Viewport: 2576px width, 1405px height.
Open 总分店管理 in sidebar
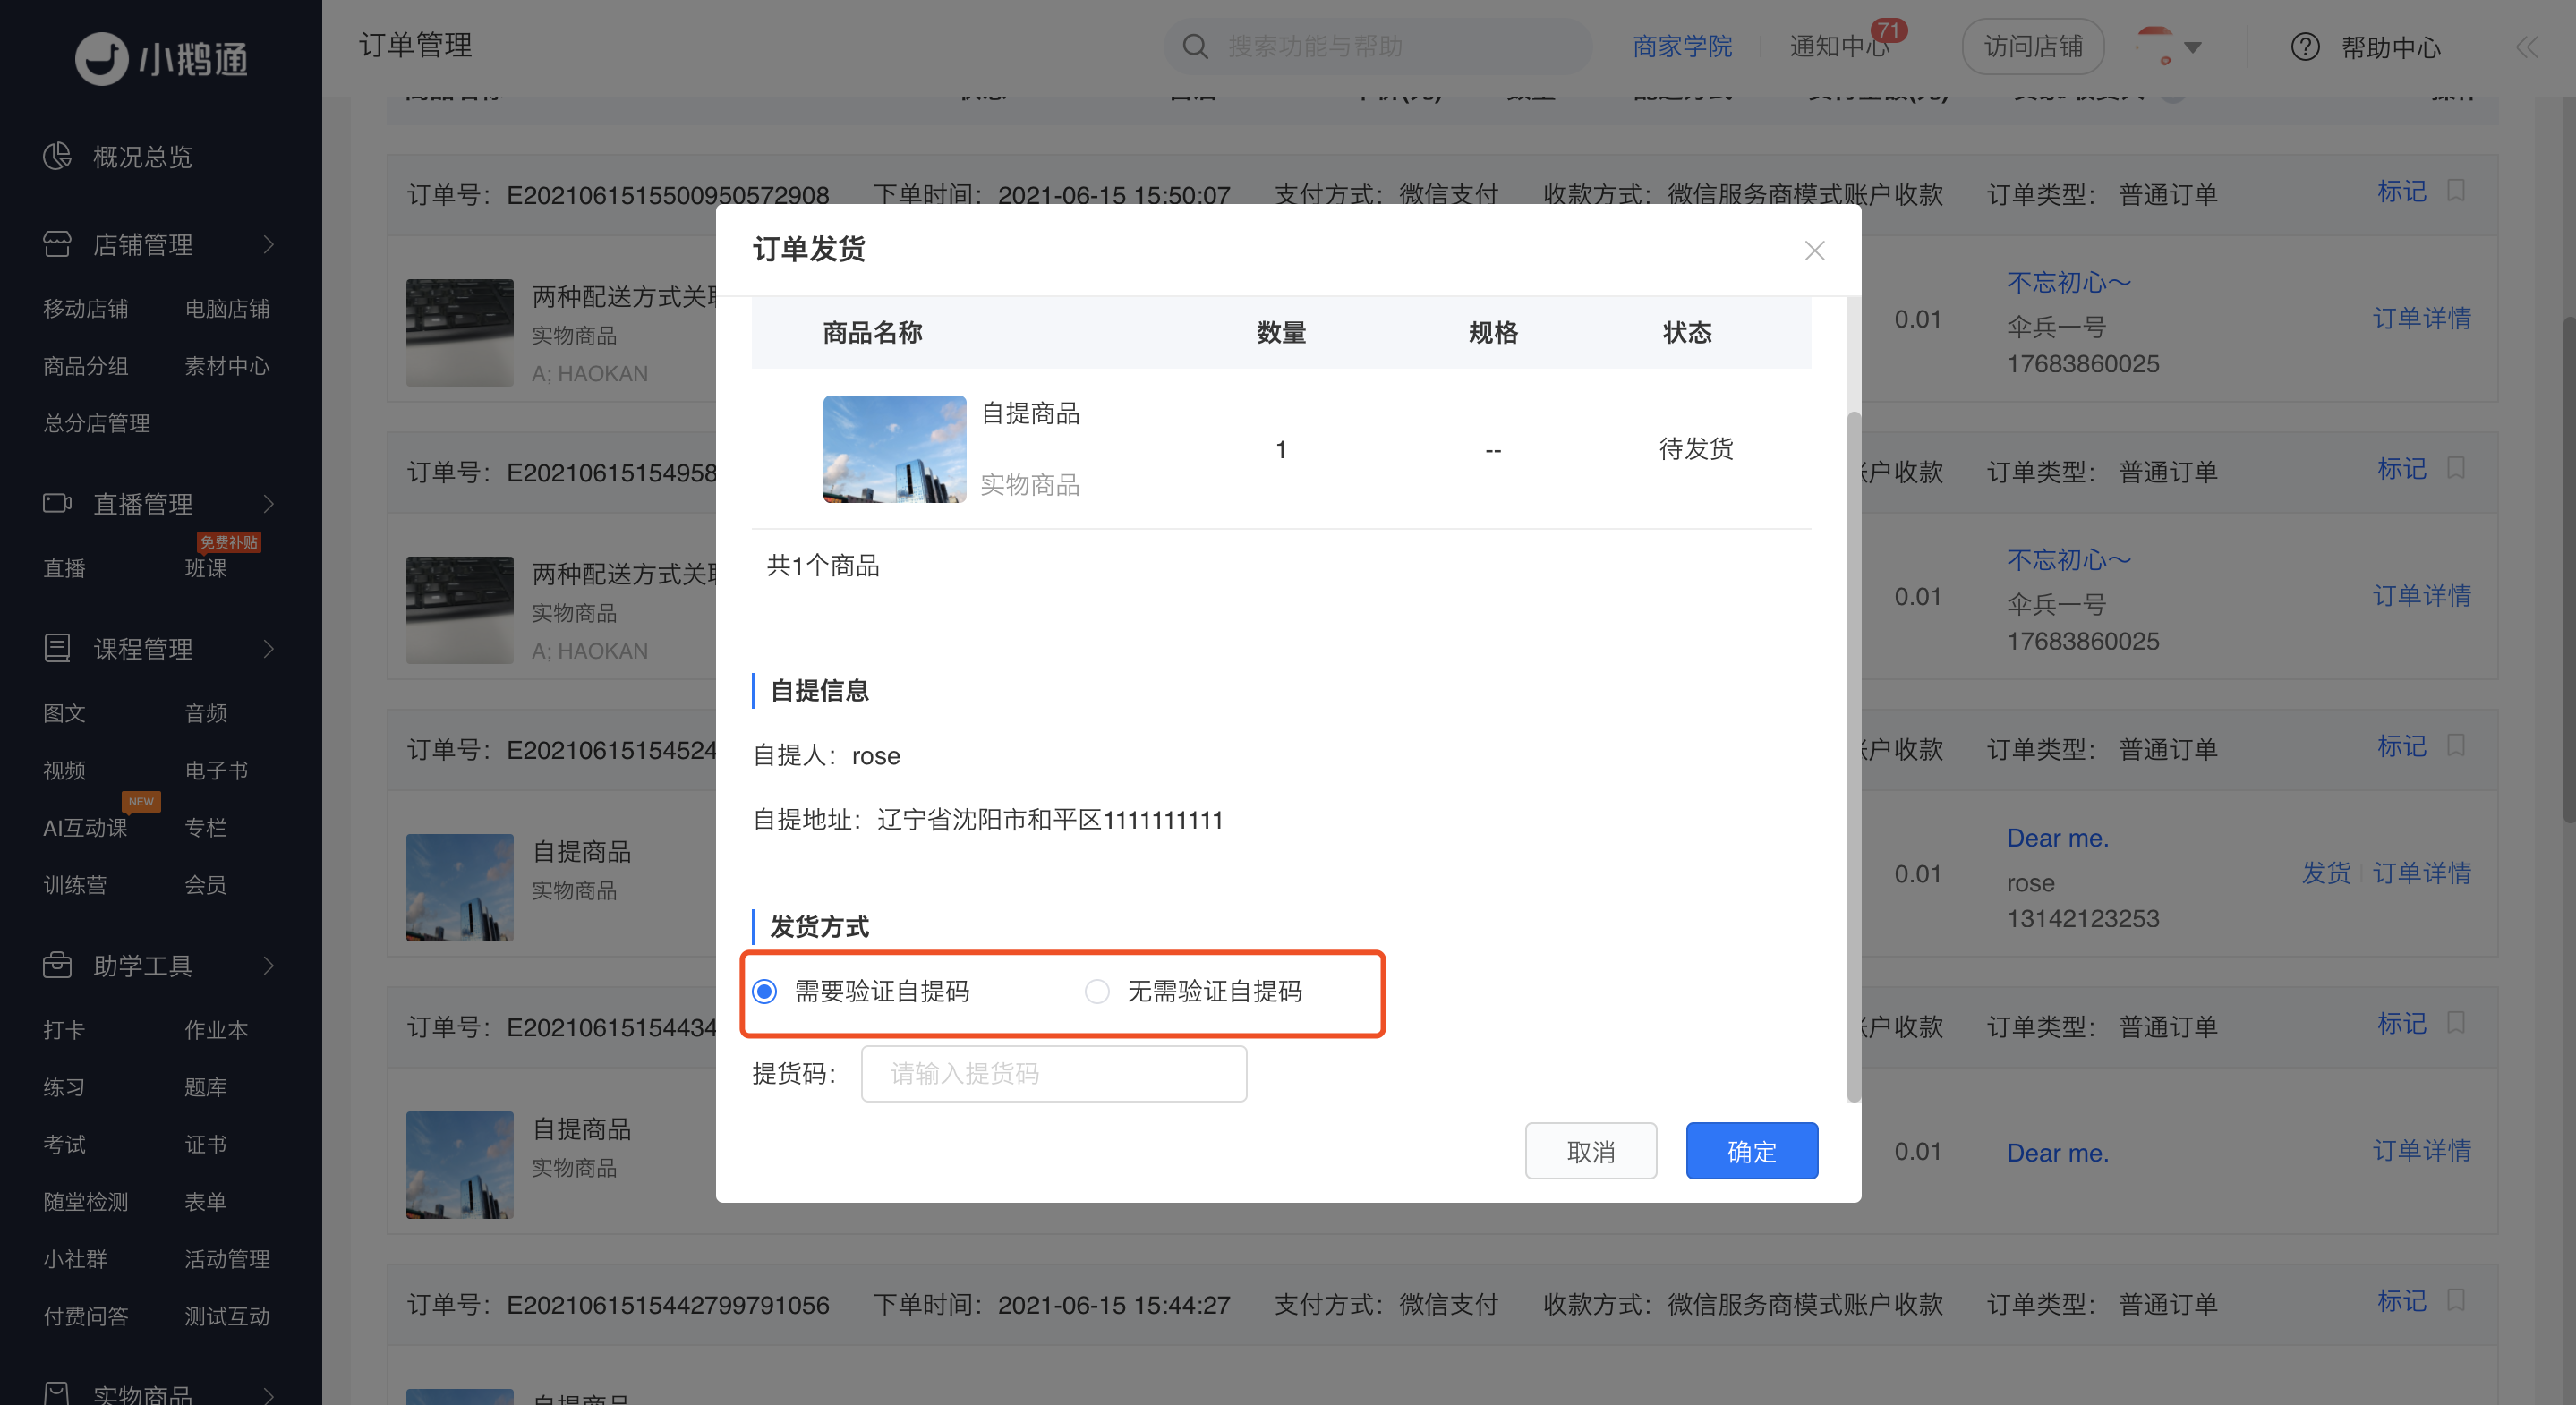[x=97, y=423]
